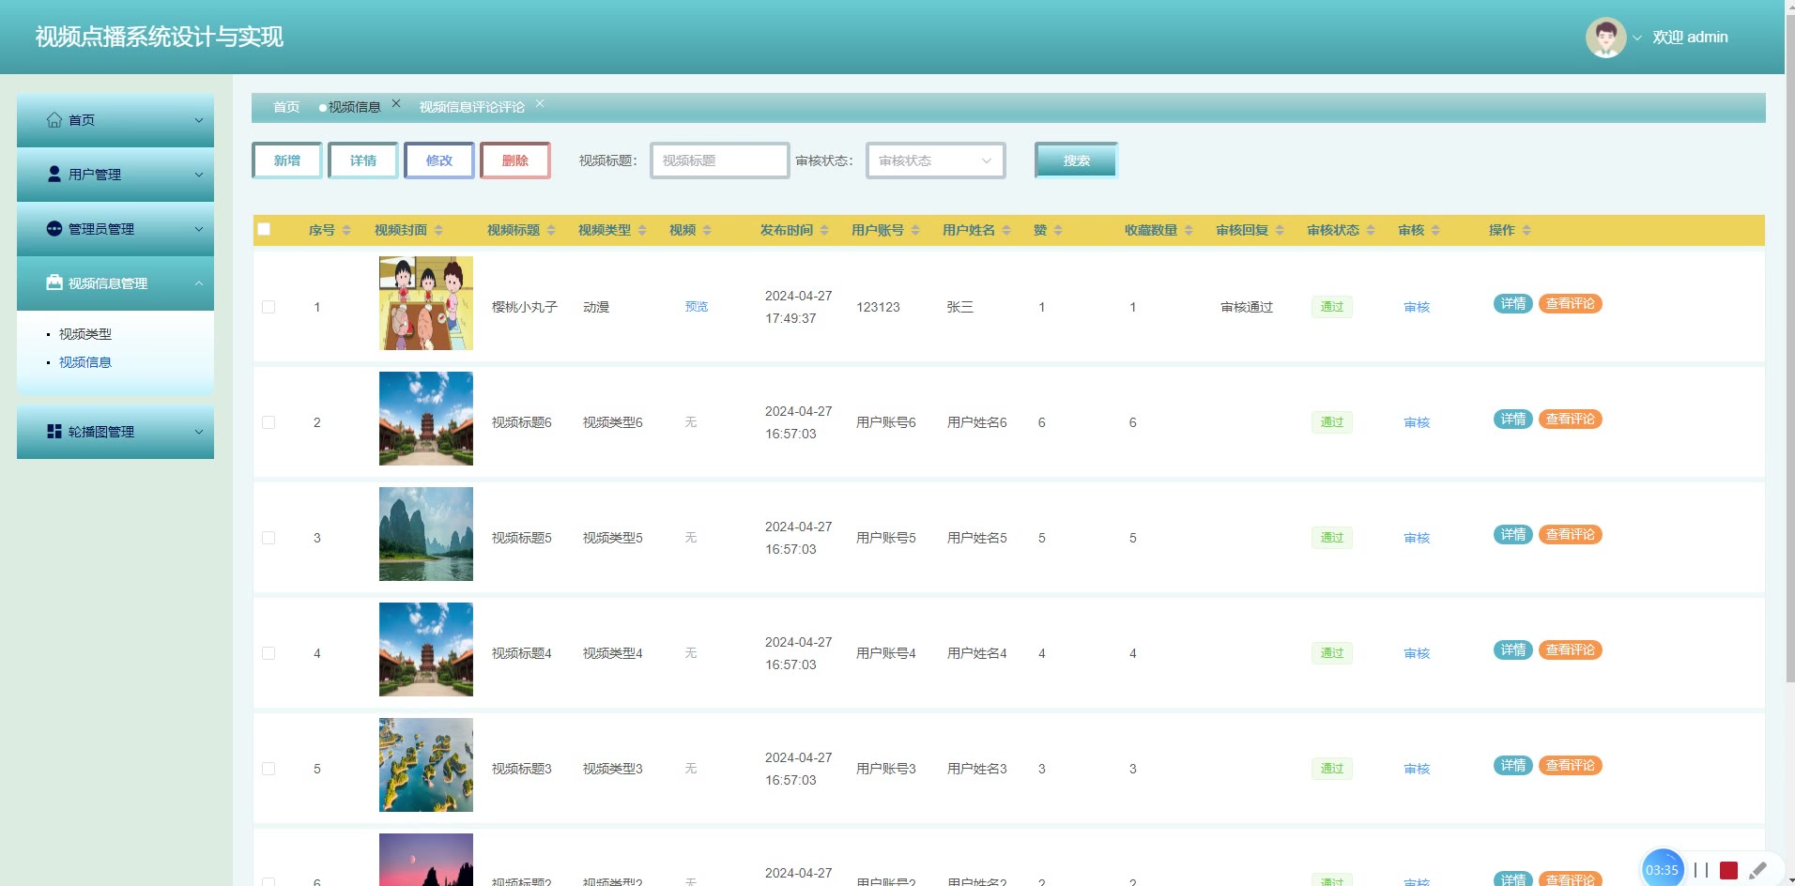Screen dimensions: 1795x886
Task: Check the row for 视频标题3
Action: pos(268,769)
